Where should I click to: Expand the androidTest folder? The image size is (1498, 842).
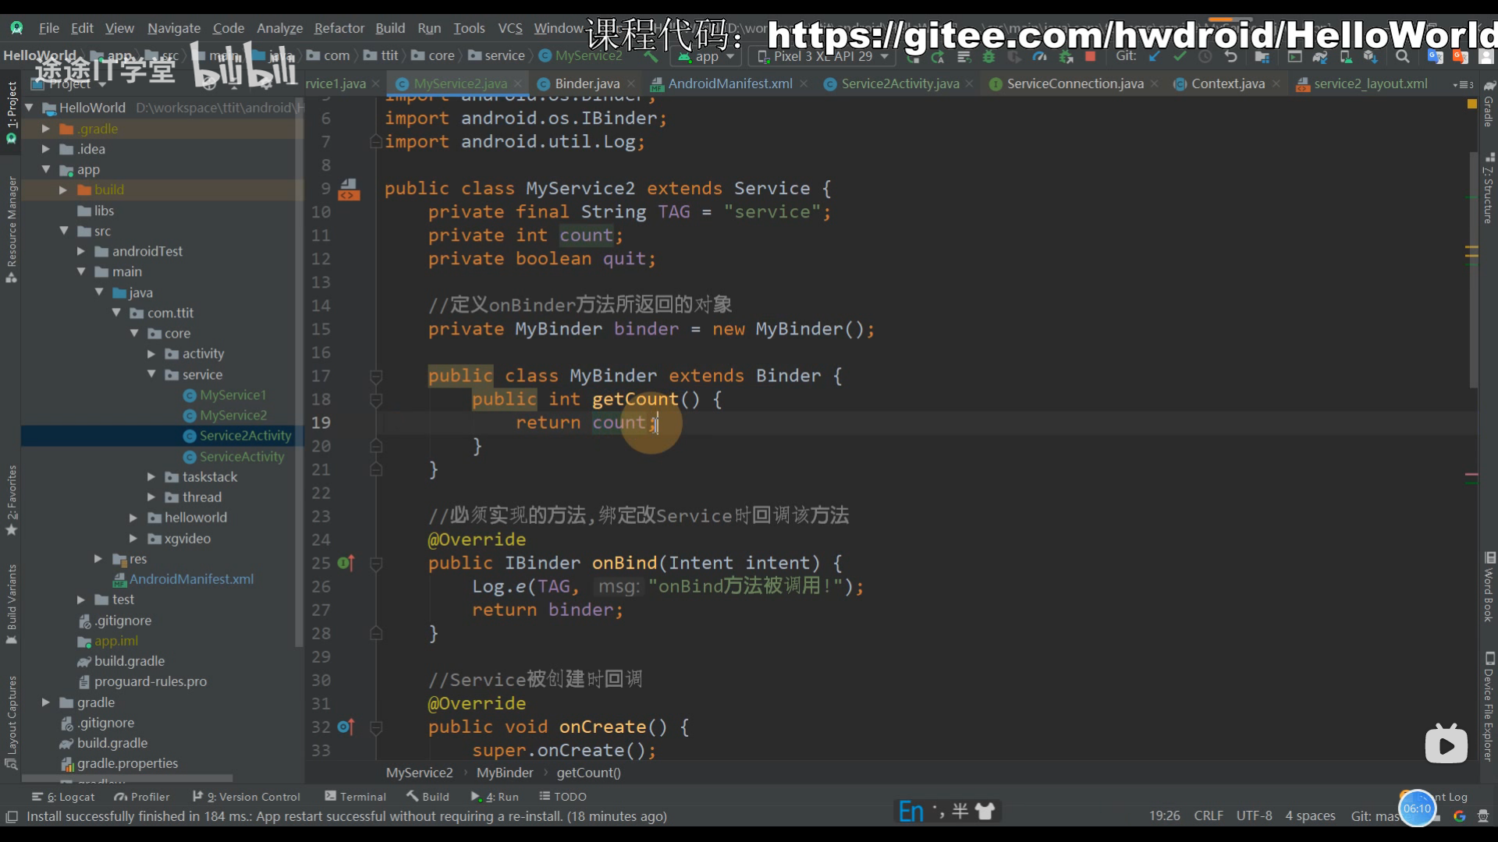(81, 251)
